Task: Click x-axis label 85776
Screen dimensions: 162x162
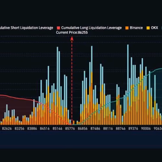Action: coord(70,129)
